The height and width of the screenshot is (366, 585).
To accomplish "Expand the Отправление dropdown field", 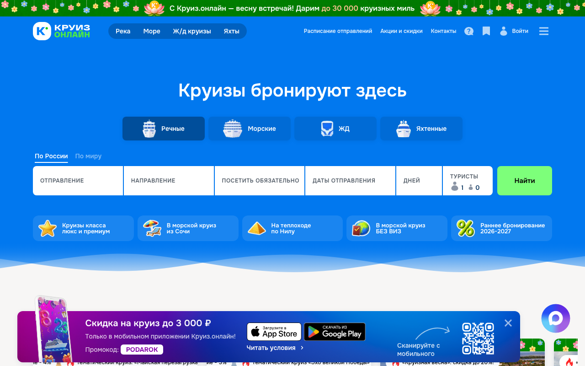I will coord(78,181).
